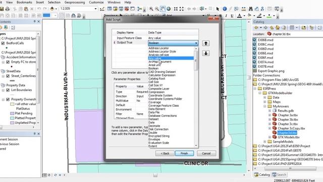Click the Fixed Zoom In icon
This screenshot has width=323, height=182.
[176, 9]
